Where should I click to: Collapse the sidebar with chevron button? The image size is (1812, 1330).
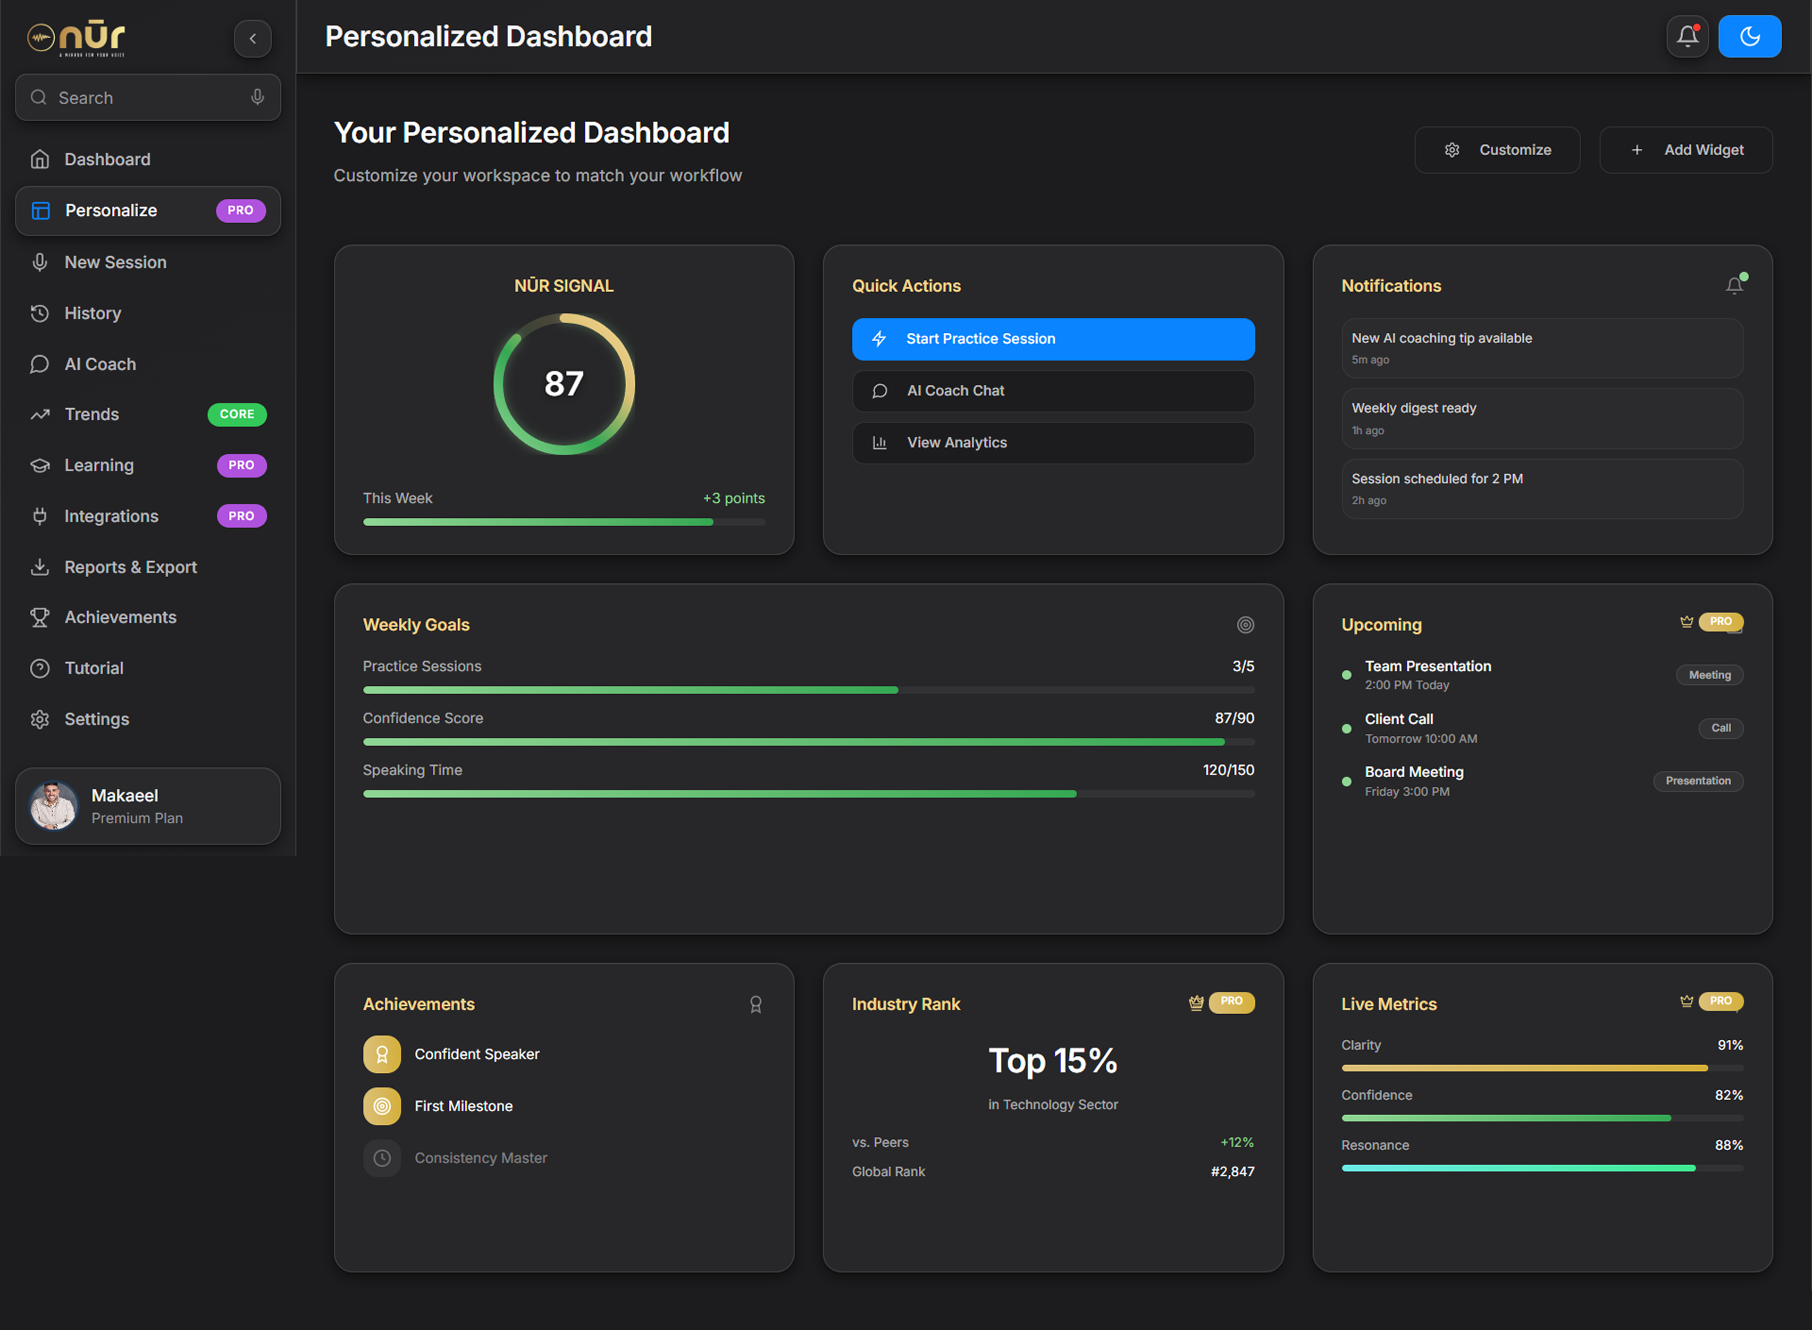tap(253, 38)
